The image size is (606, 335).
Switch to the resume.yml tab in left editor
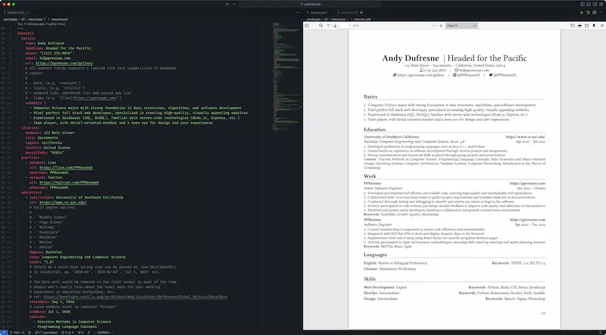pyautogui.click(x=17, y=13)
